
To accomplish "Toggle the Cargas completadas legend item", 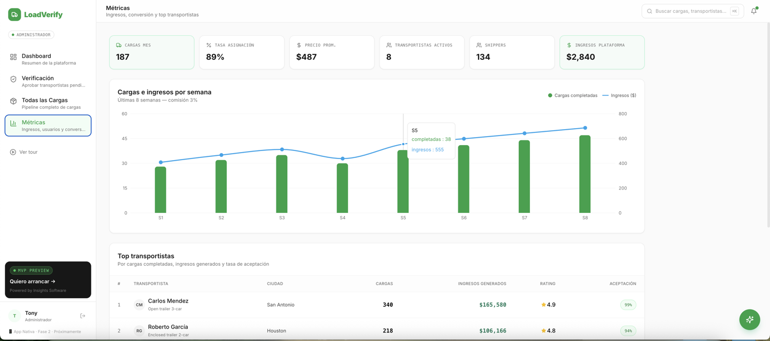I will click(x=573, y=96).
